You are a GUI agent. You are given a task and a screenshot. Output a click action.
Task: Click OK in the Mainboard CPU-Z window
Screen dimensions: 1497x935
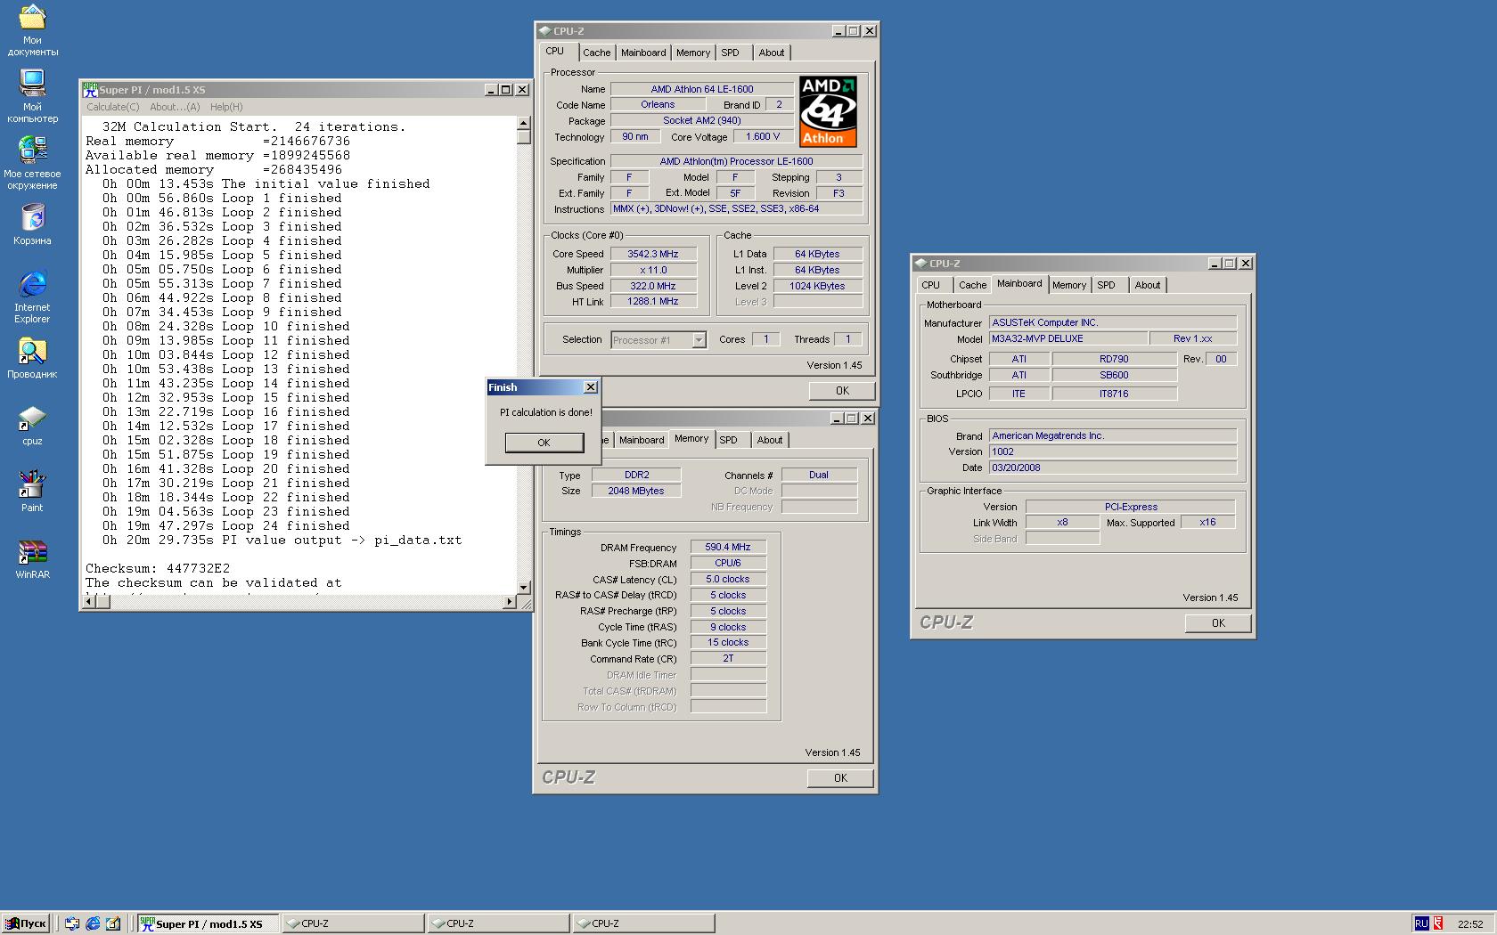click(1218, 622)
